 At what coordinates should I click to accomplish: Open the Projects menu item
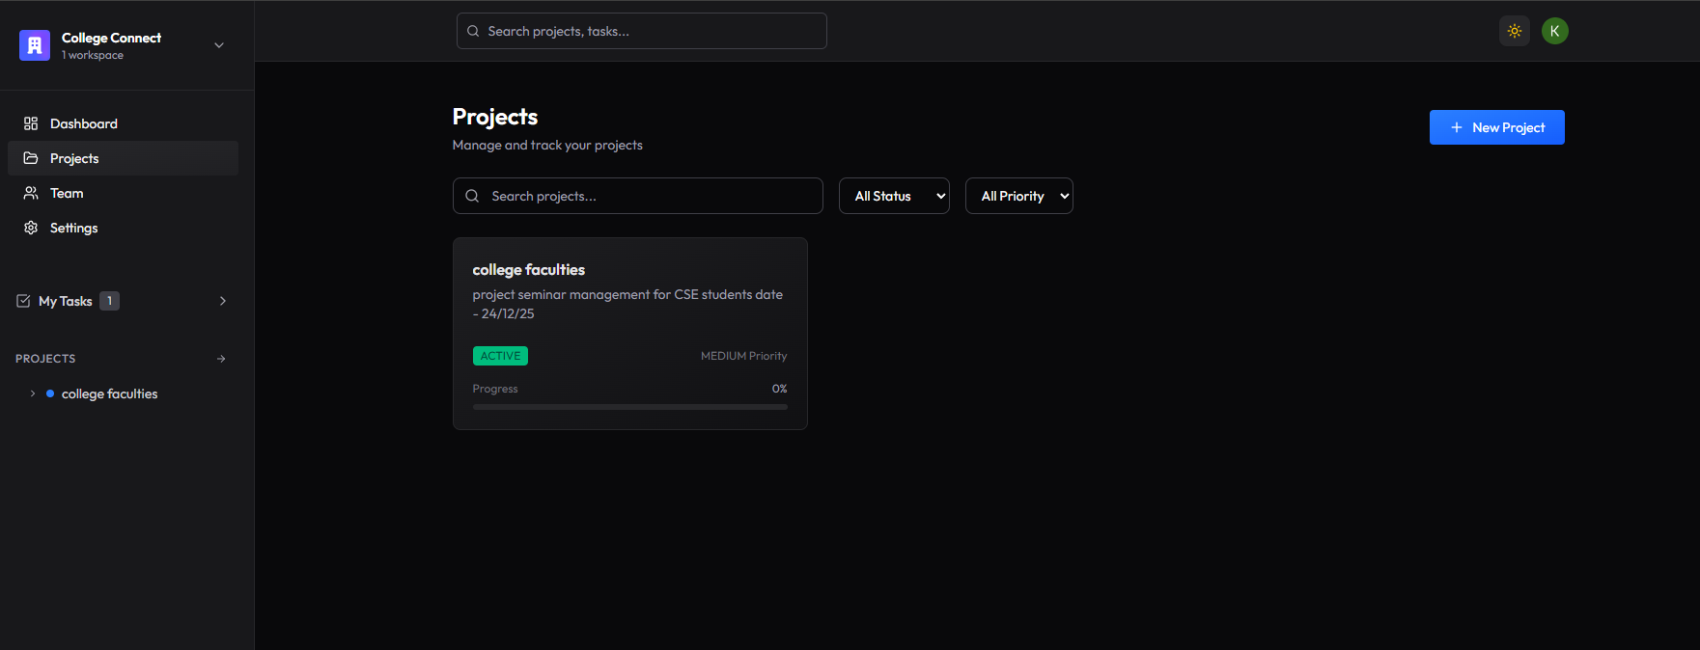(123, 158)
